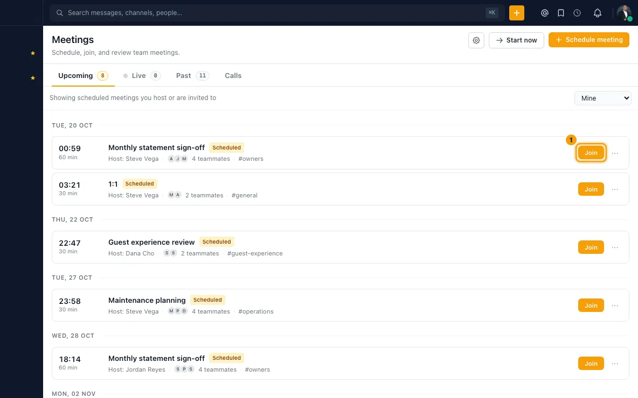Open the #general channel link
638x398 pixels.
point(244,195)
